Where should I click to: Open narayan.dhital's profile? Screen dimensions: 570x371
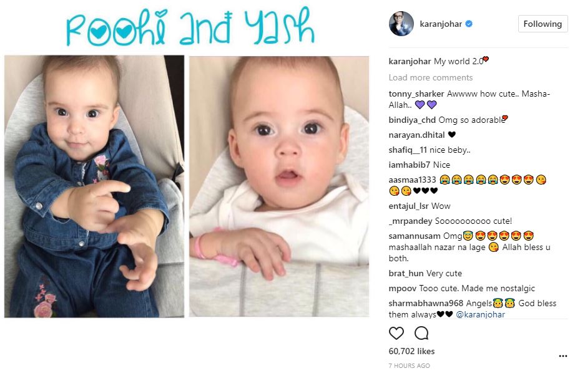[x=416, y=135]
